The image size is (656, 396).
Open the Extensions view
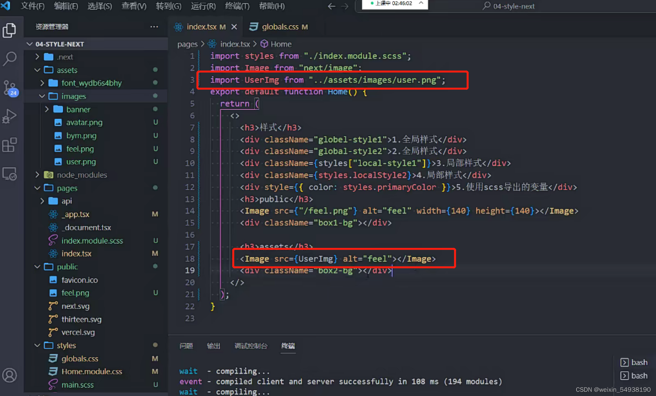[x=9, y=145]
